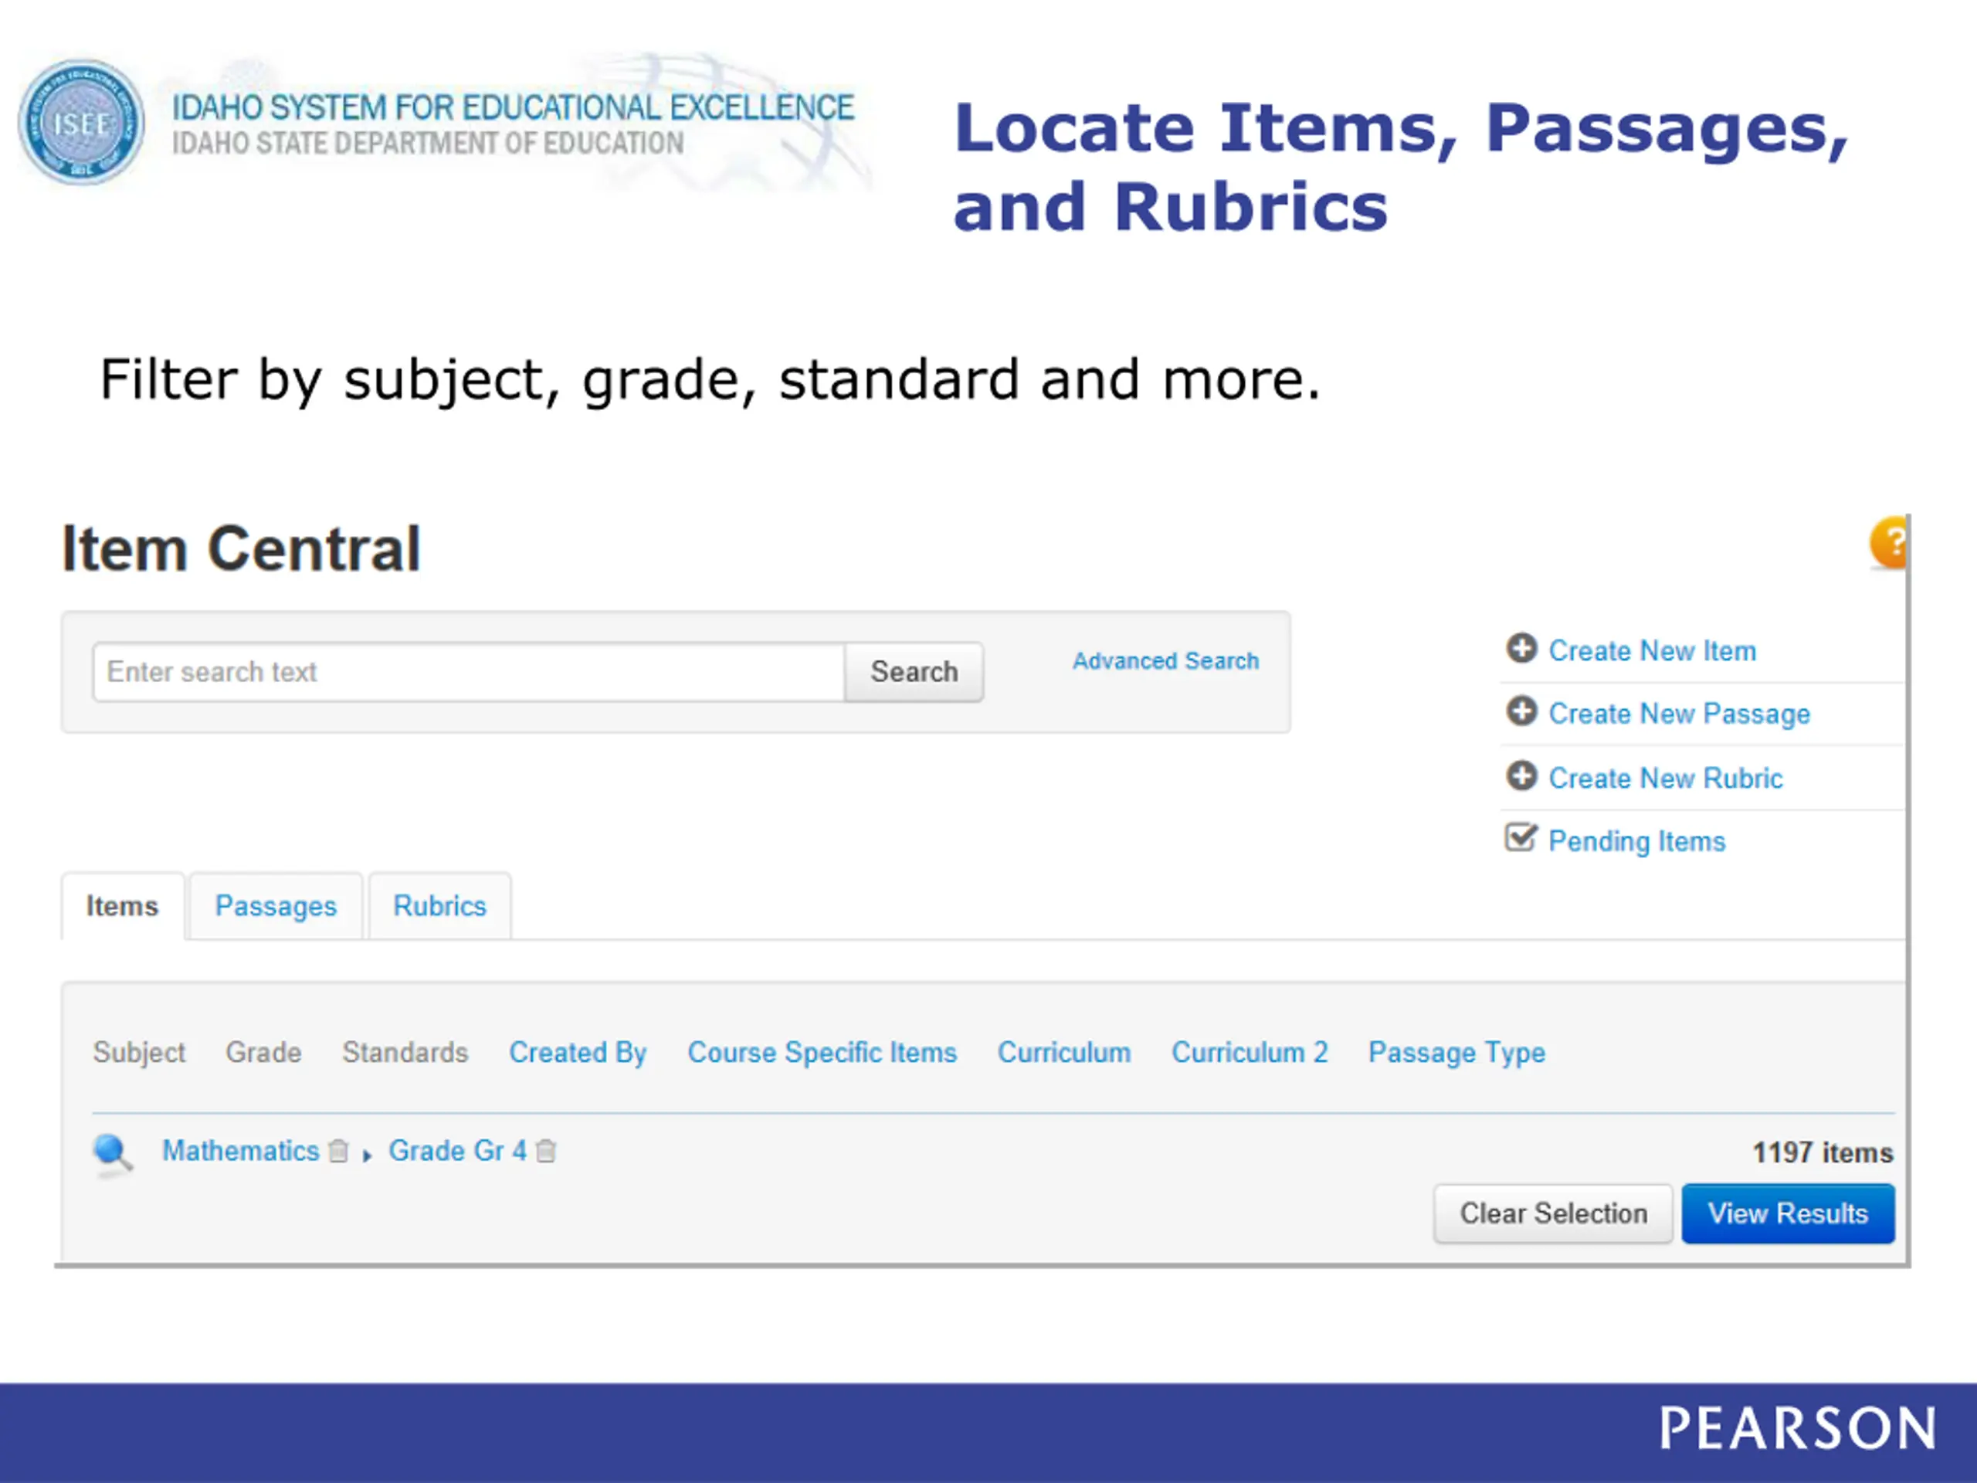Open the Passage Type filter

coord(1456,1053)
